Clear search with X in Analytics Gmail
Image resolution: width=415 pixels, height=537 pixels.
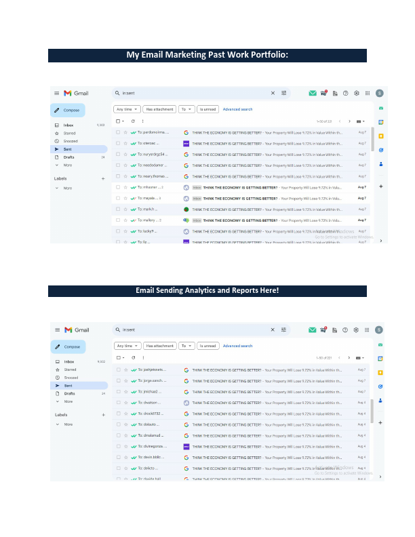(x=273, y=330)
